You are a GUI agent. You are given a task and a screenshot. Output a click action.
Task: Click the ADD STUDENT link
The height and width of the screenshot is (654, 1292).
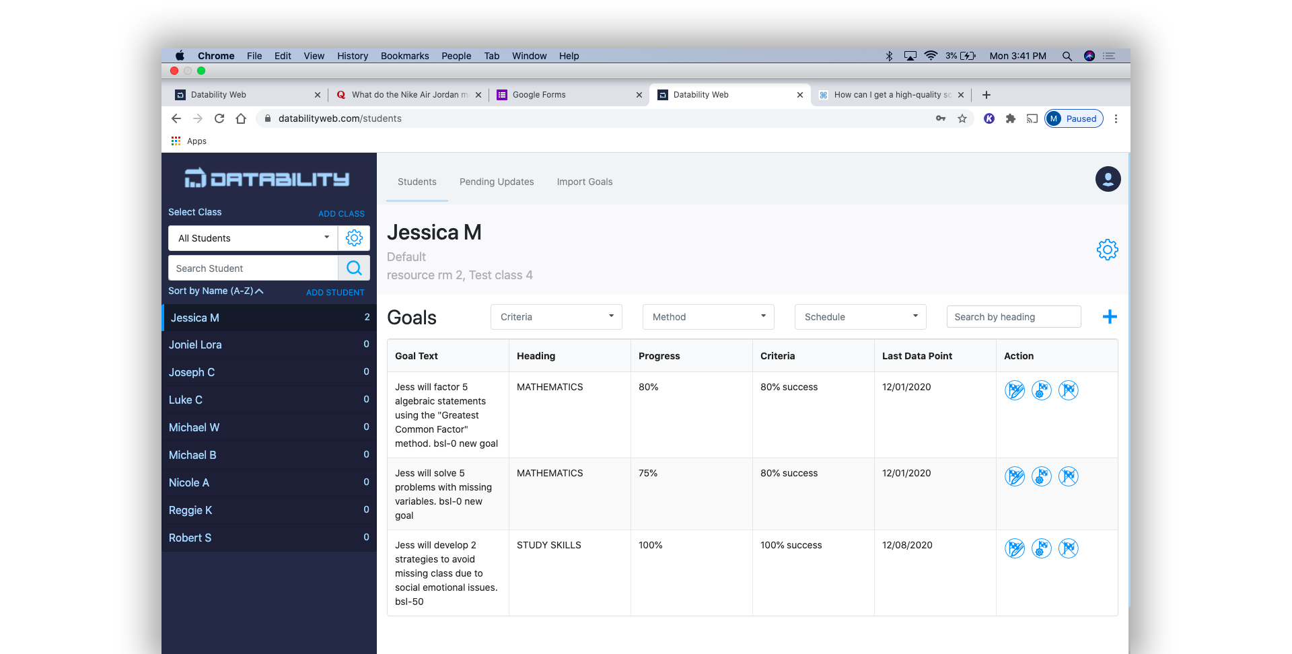(x=335, y=293)
